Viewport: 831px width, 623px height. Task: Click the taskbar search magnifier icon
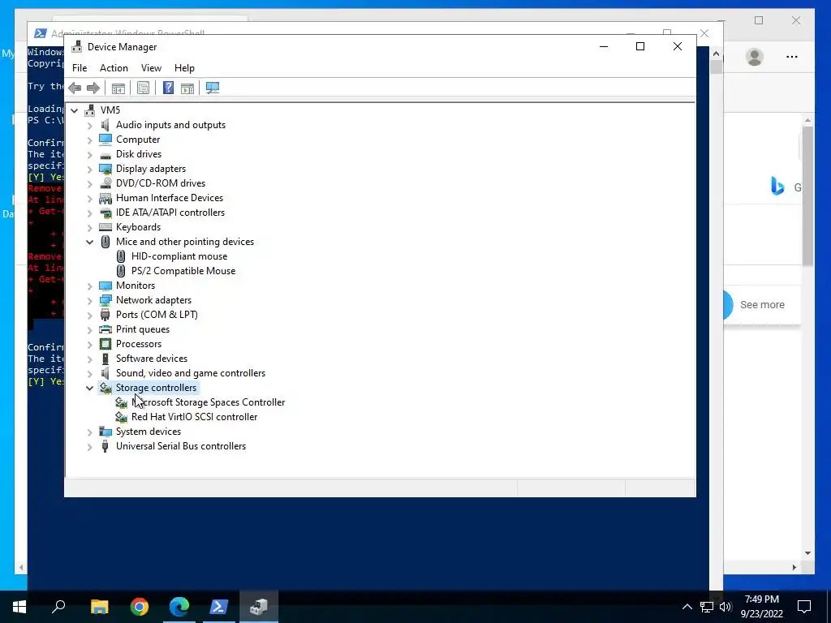pyautogui.click(x=58, y=607)
